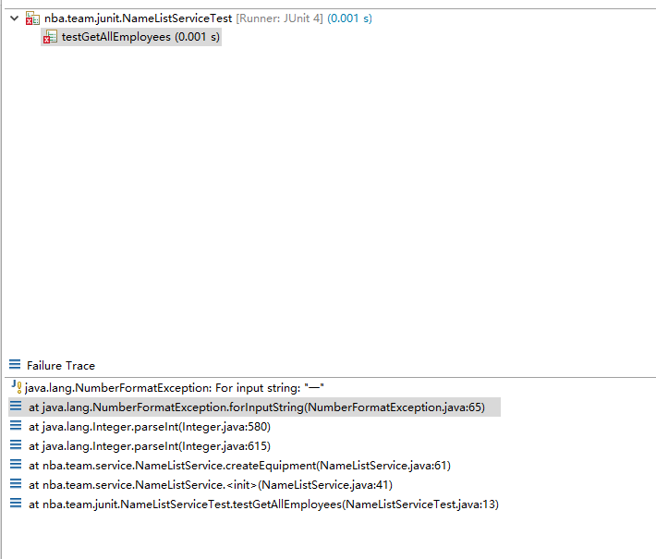Click the stack frame icon beside forInputString line
The width and height of the screenshot is (656, 559).
pos(16,406)
